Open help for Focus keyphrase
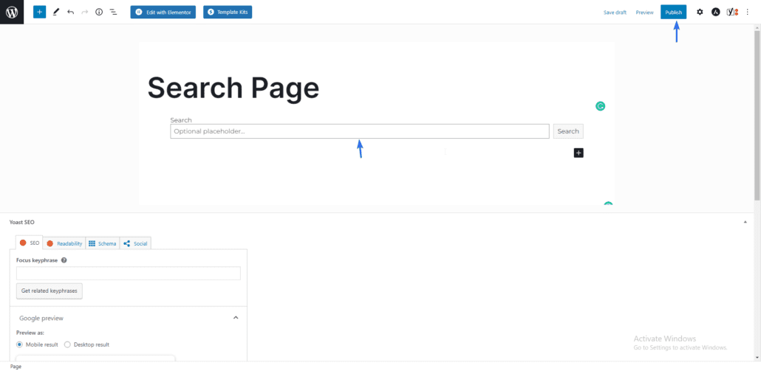Viewport: 761px width, 371px height. pyautogui.click(x=64, y=260)
